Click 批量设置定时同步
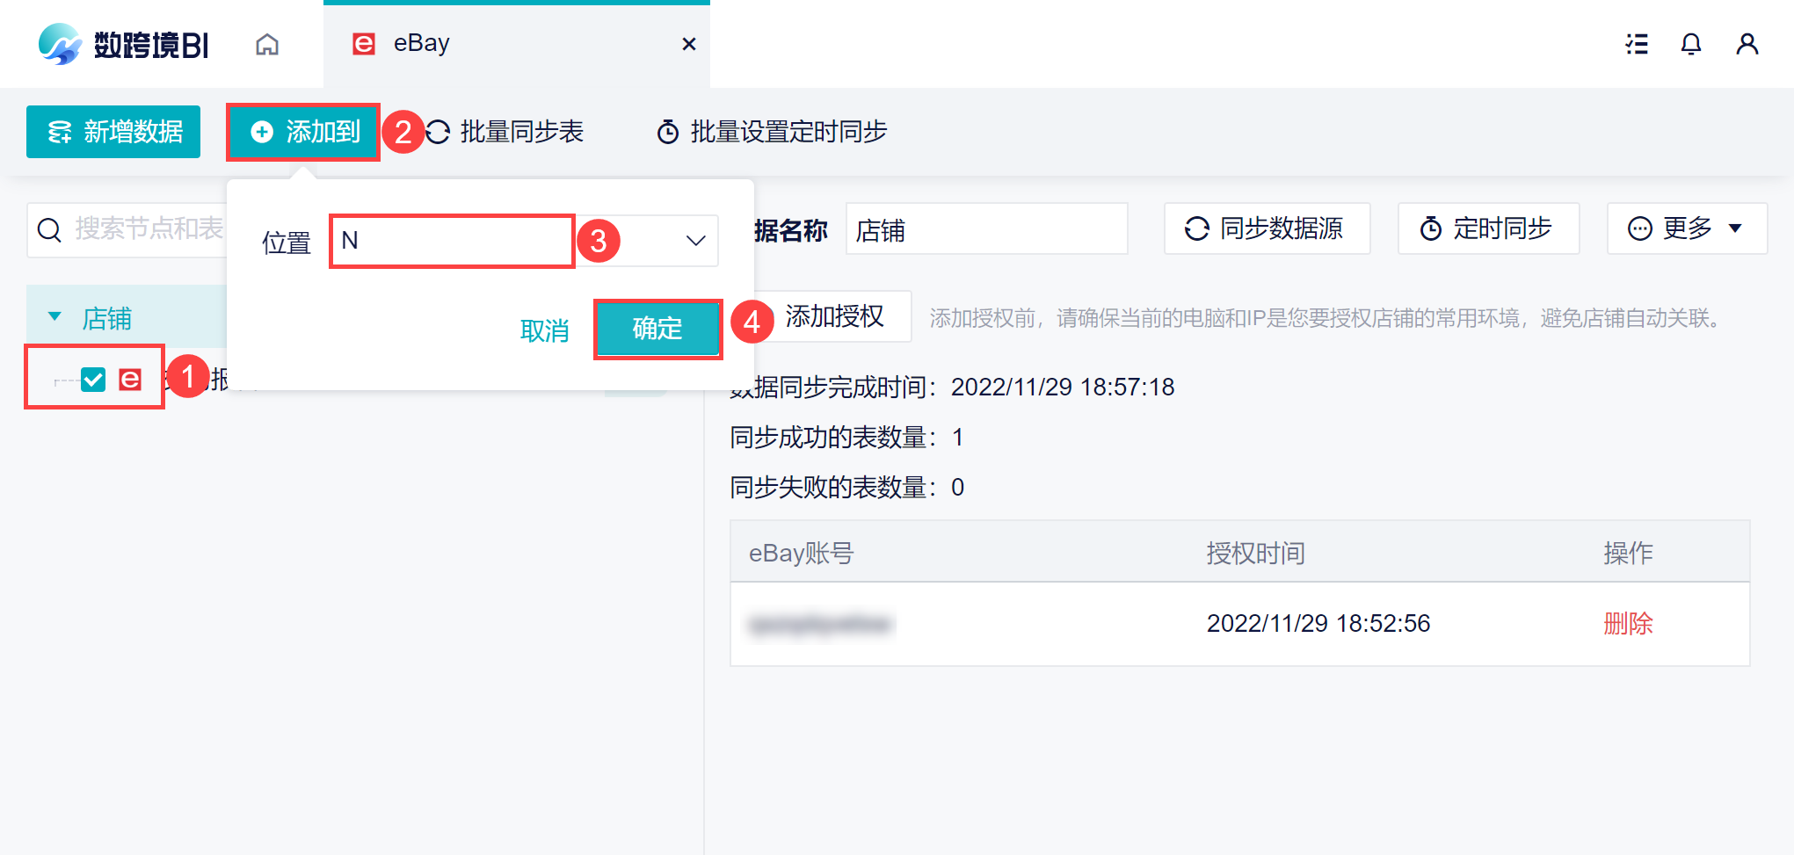The width and height of the screenshot is (1794, 855). click(772, 132)
